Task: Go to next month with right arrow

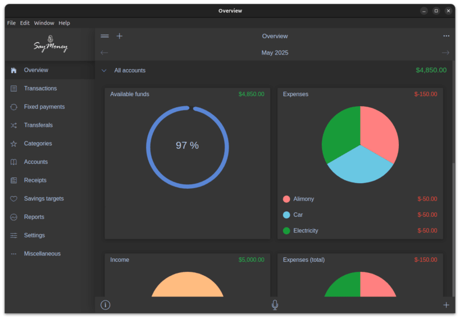Action: pyautogui.click(x=445, y=53)
